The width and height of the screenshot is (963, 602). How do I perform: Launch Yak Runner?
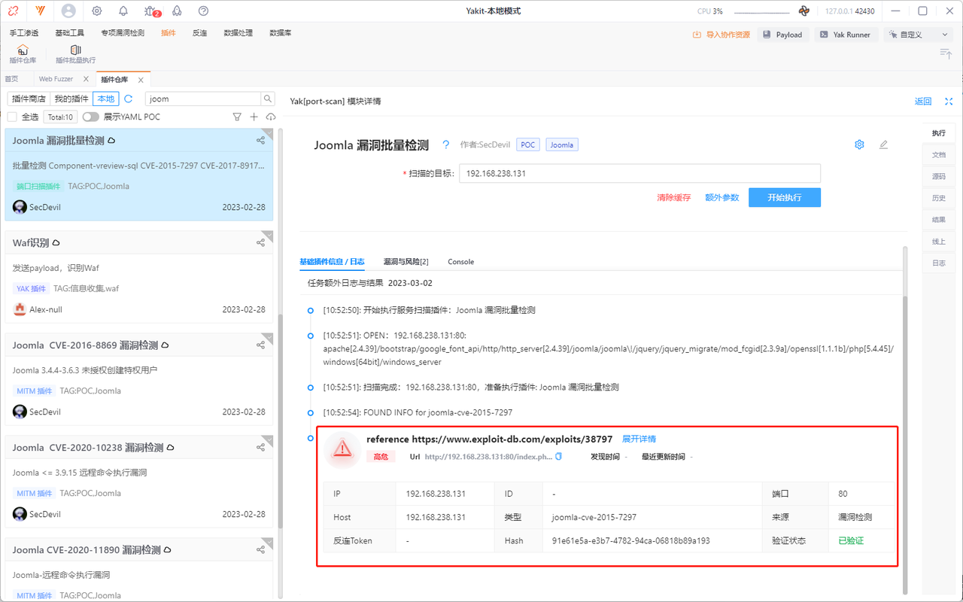pos(845,35)
